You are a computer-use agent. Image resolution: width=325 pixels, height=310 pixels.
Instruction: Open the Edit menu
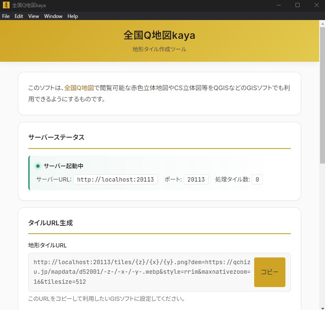tap(19, 16)
